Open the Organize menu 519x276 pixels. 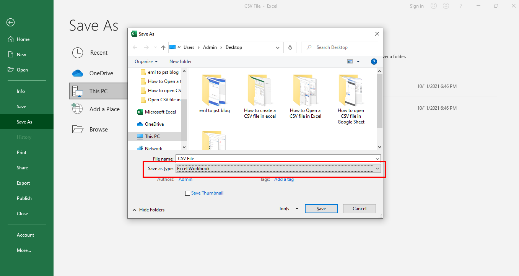(x=145, y=61)
